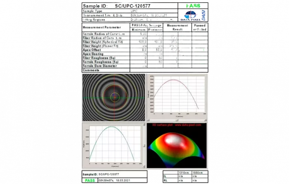This screenshot has height=184, width=289.
Task: Click the Fiber Height (Spherical Fit) label
Action: [106, 42]
